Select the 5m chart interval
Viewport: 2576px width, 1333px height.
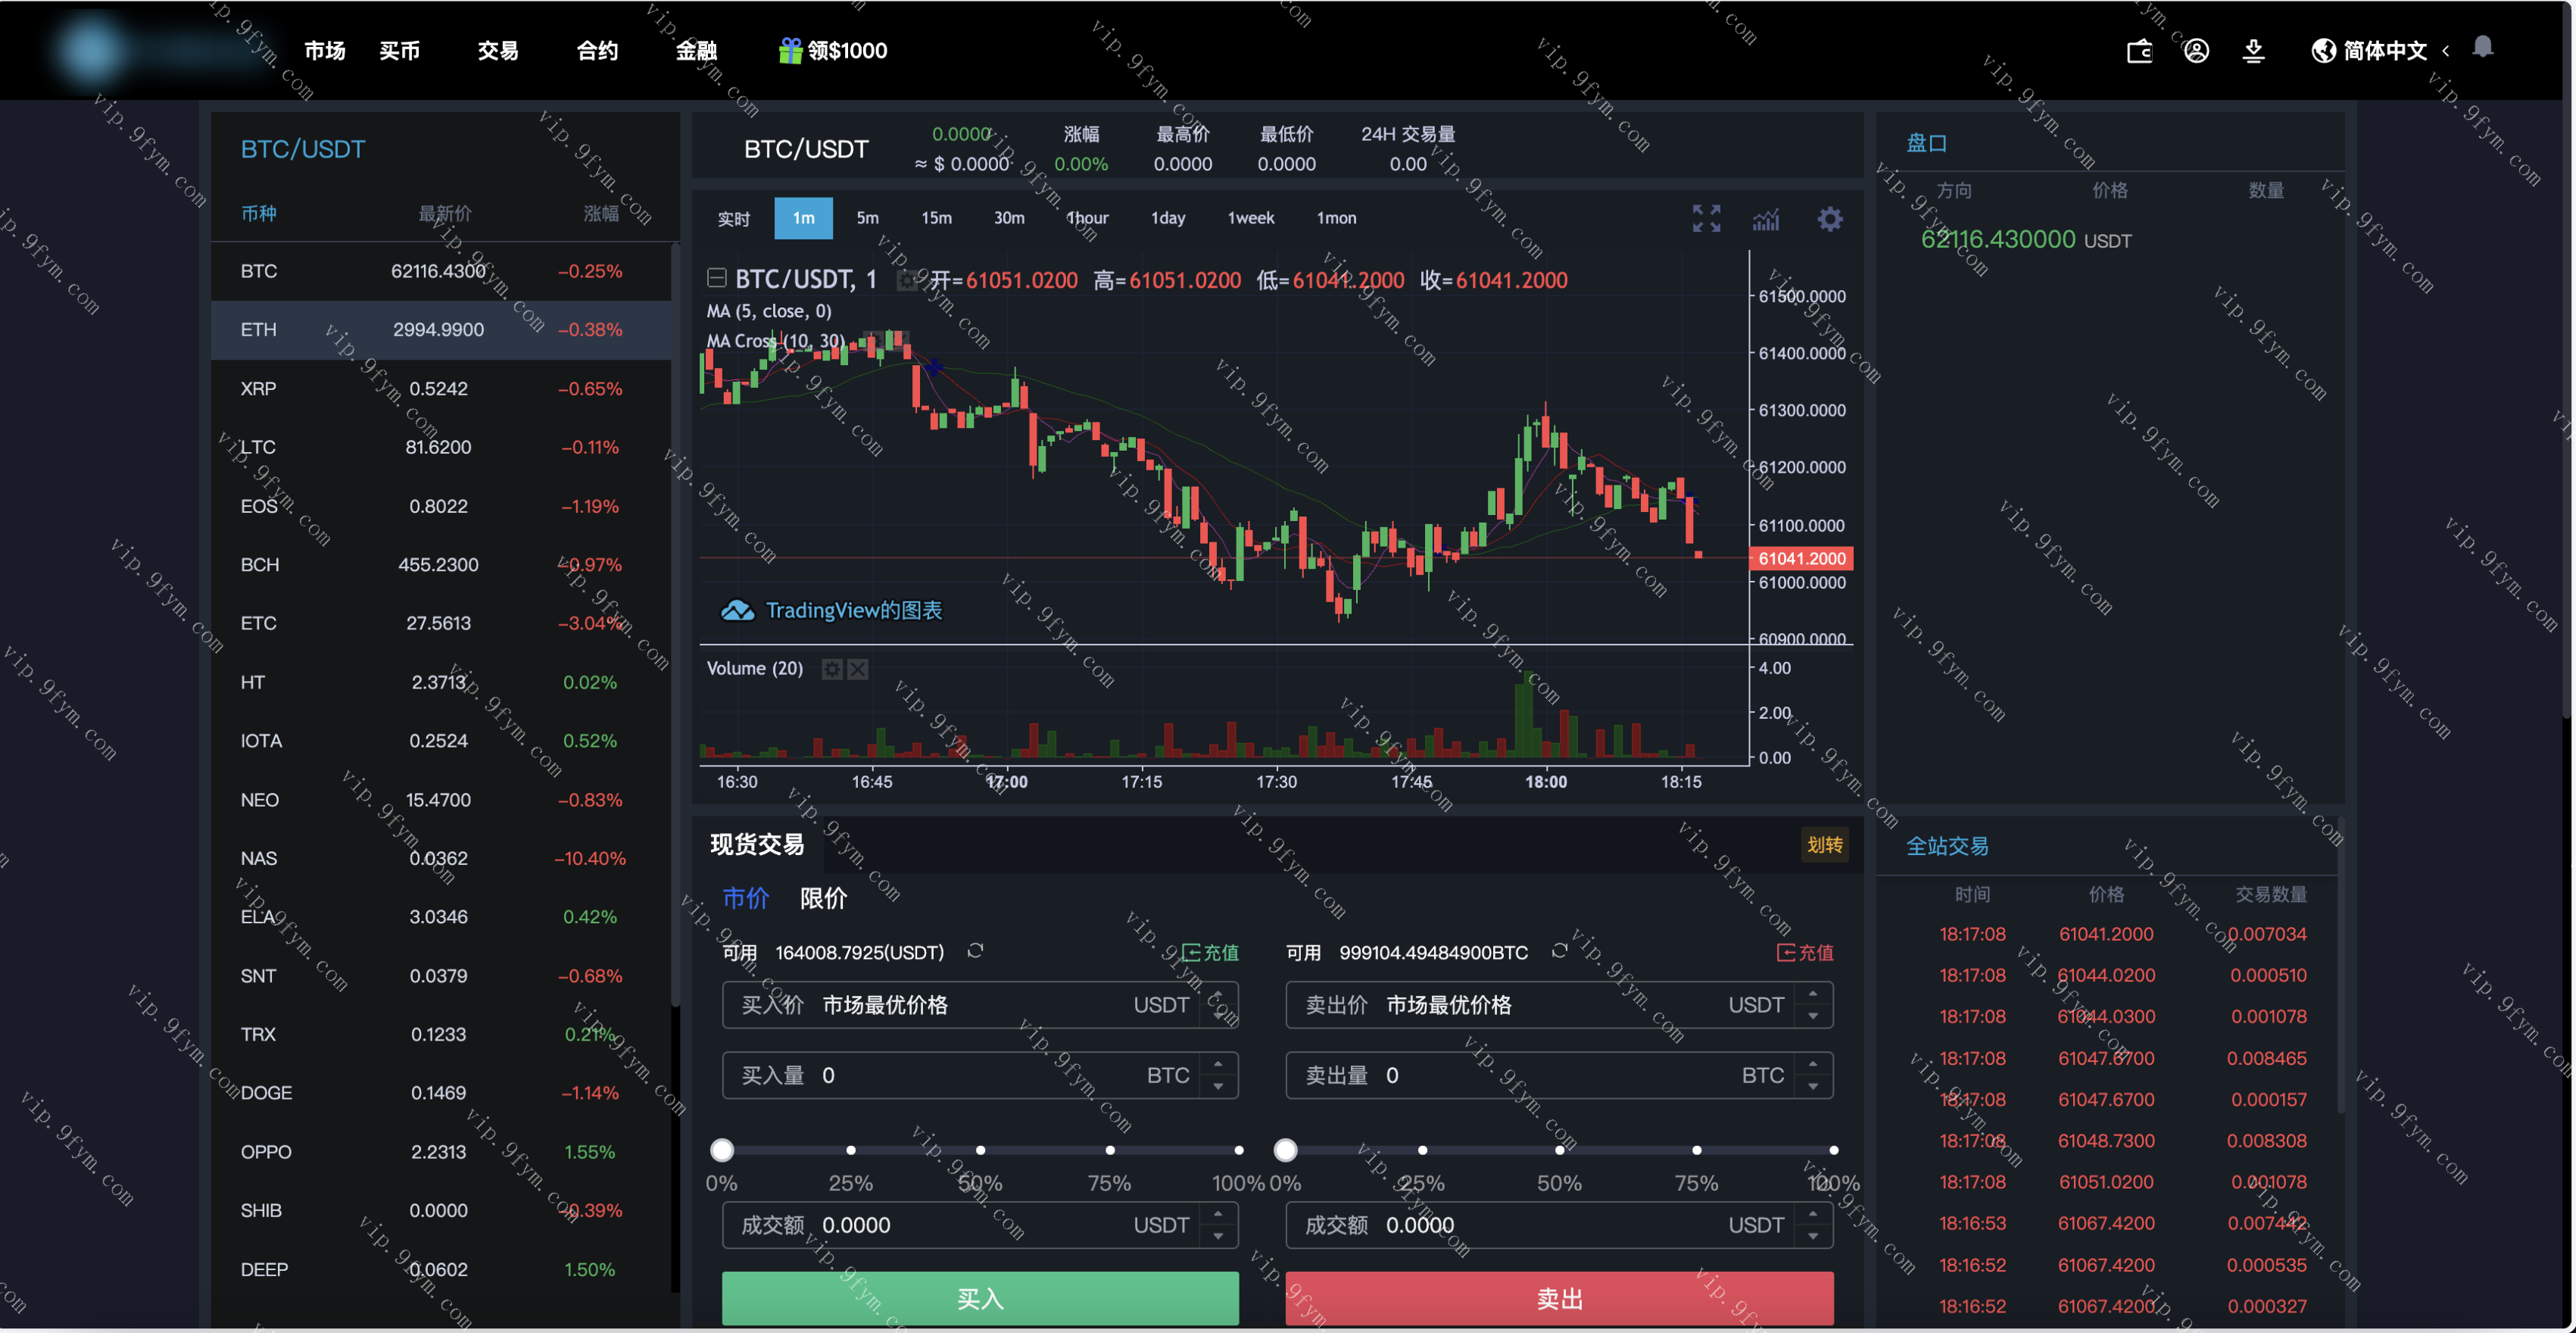tap(867, 218)
